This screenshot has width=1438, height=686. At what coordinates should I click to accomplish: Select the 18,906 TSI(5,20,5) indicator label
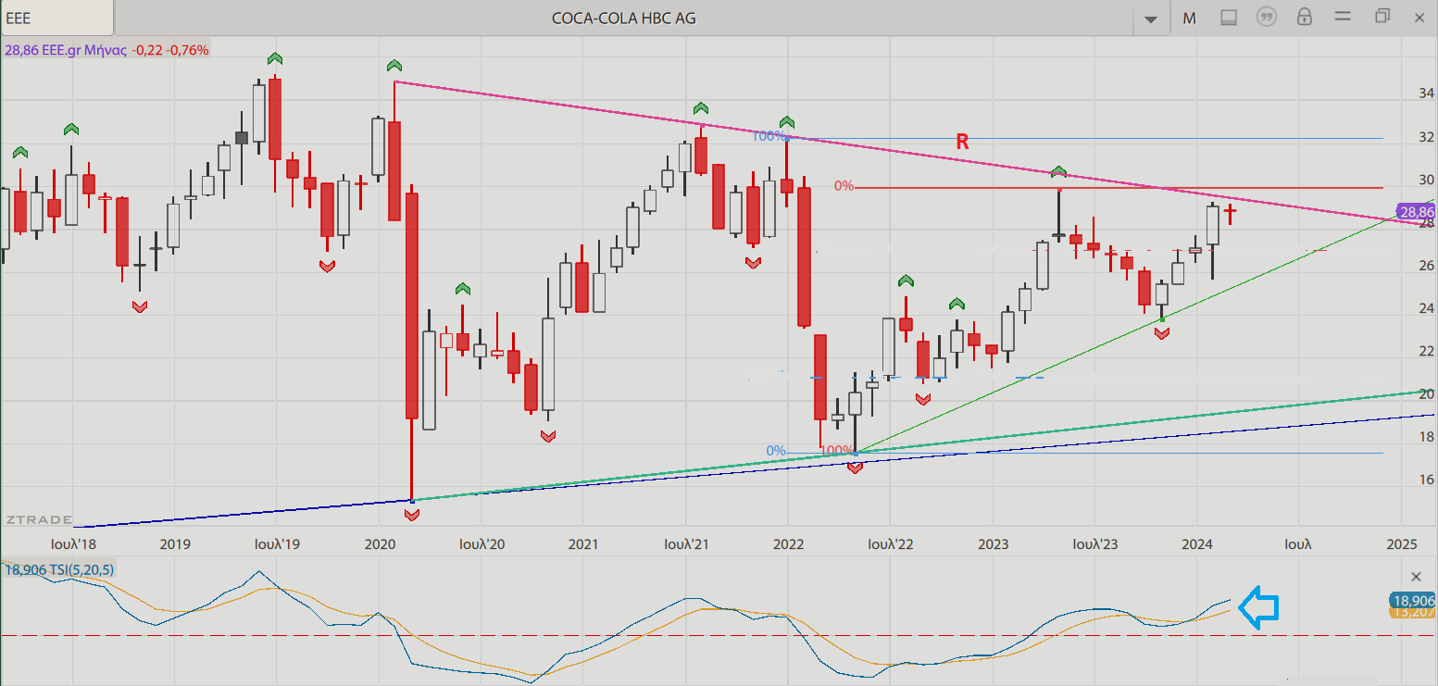60,570
